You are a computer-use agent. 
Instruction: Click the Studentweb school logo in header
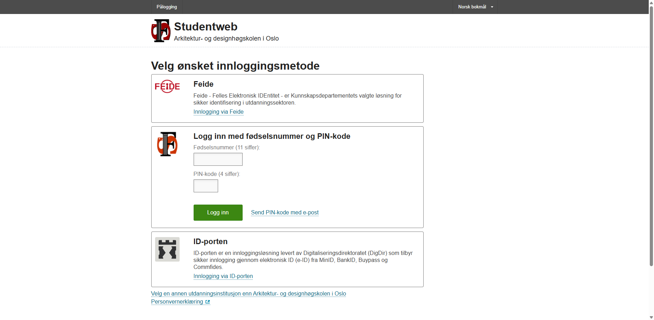(x=161, y=31)
